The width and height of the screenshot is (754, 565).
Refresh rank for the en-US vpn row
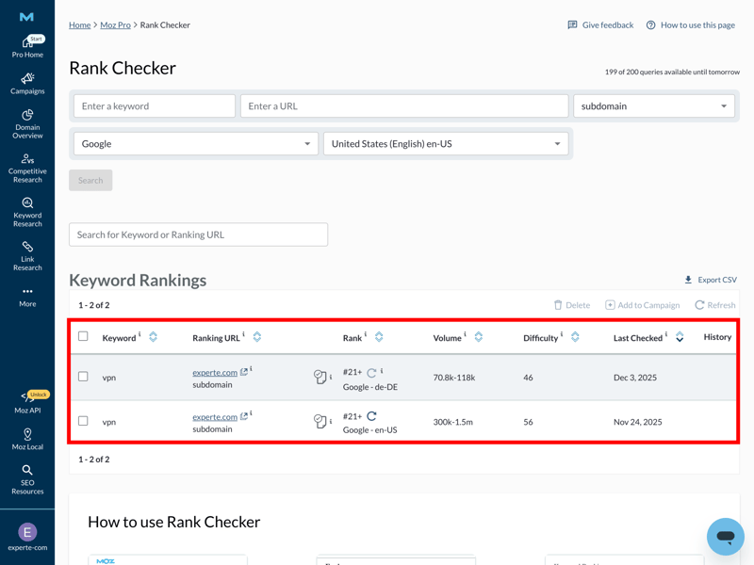[x=371, y=415]
